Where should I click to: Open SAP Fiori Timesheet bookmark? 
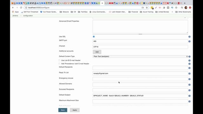29,12
